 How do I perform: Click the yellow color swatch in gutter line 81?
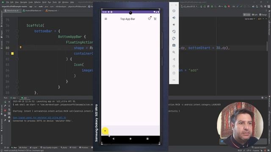pyautogui.click(x=12, y=54)
